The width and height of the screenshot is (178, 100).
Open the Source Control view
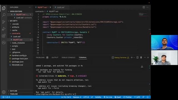pyautogui.click(x=4, y=22)
